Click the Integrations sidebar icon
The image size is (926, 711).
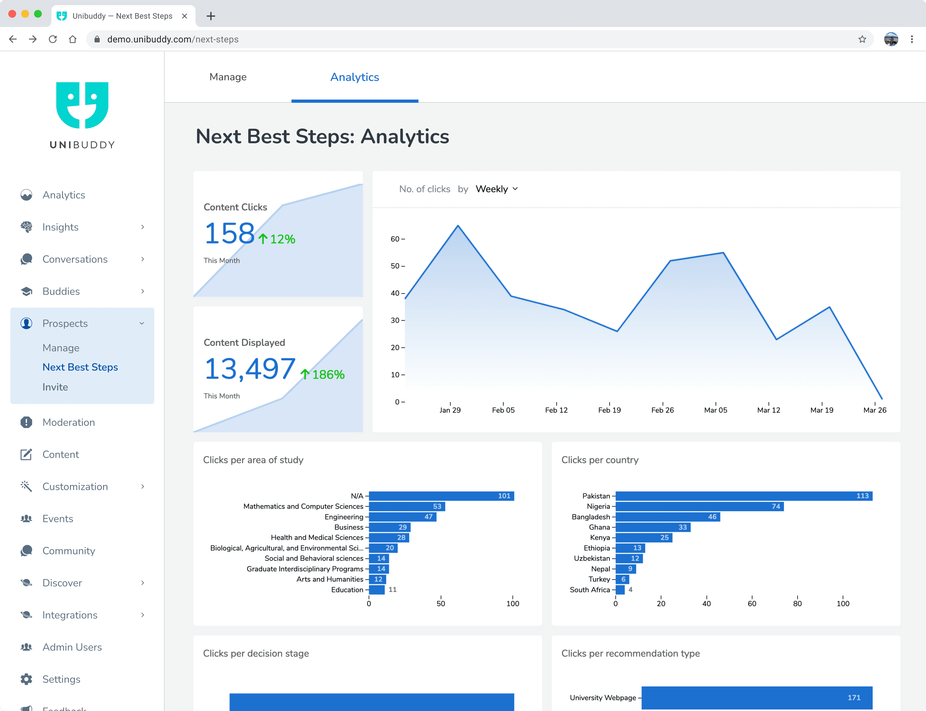click(x=26, y=615)
